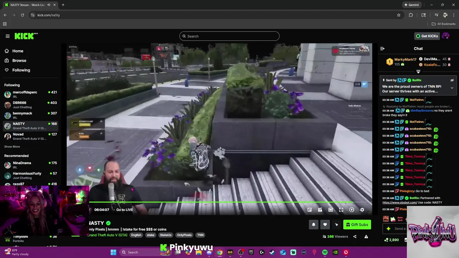Click the Gift Subs button
Screen dimensions: 459x258
click(x=357, y=225)
